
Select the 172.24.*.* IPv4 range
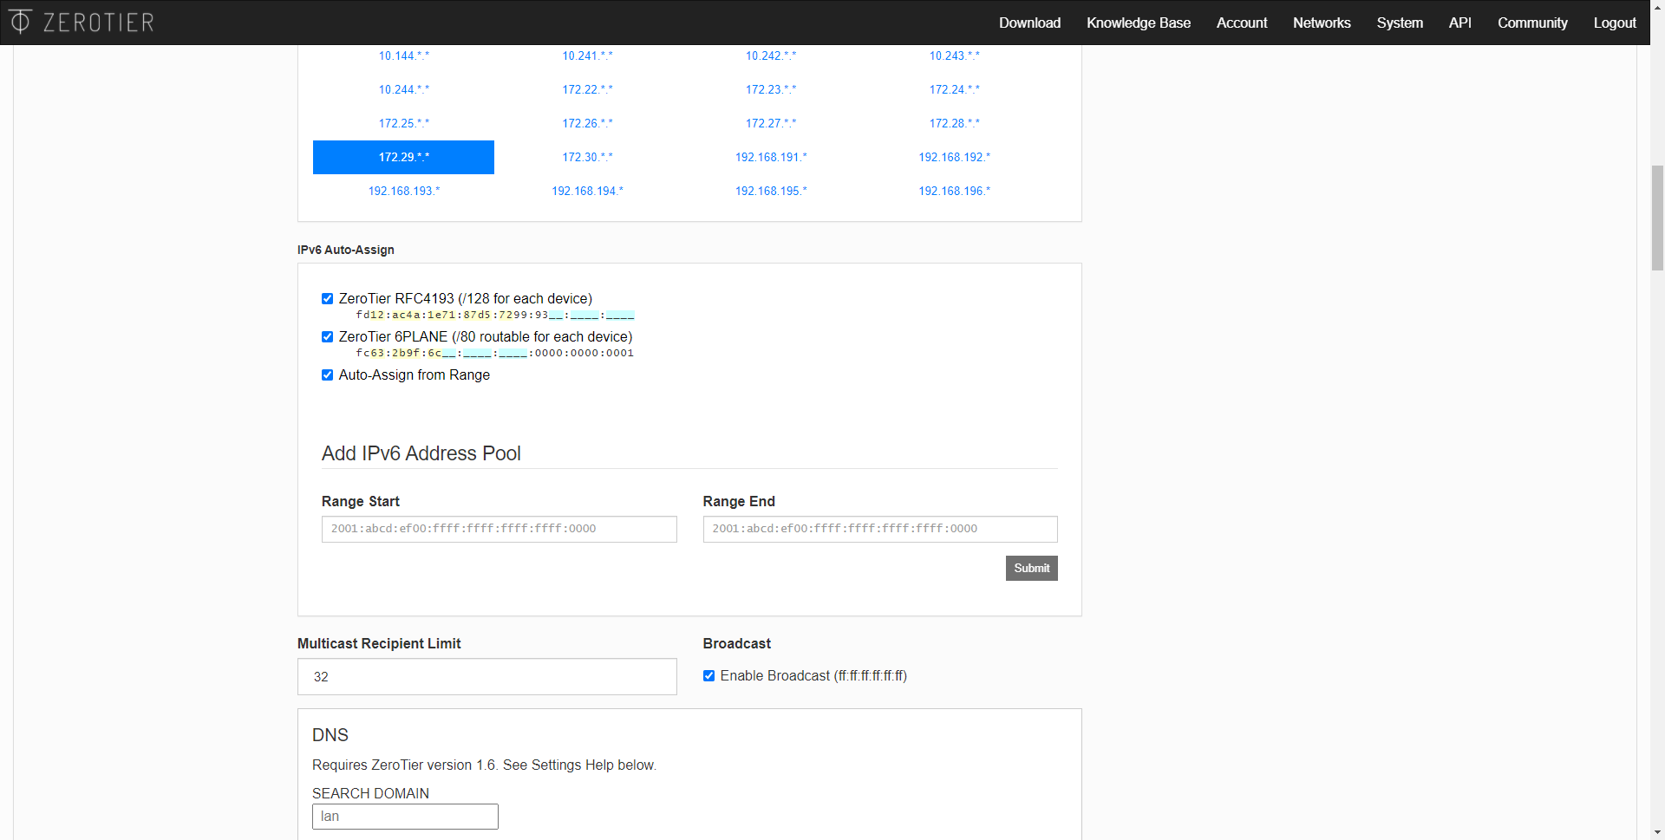coord(954,89)
